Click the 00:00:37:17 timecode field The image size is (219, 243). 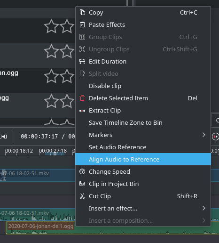39,137
